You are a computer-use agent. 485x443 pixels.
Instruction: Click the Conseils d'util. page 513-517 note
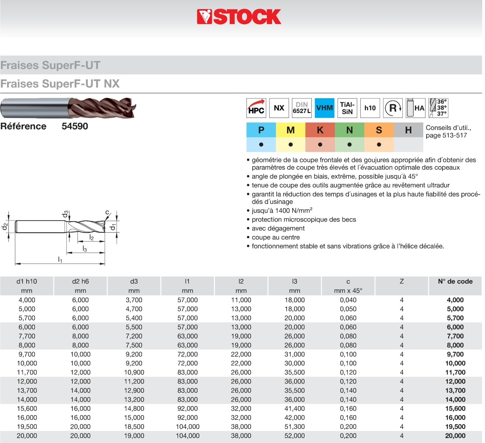pos(448,132)
